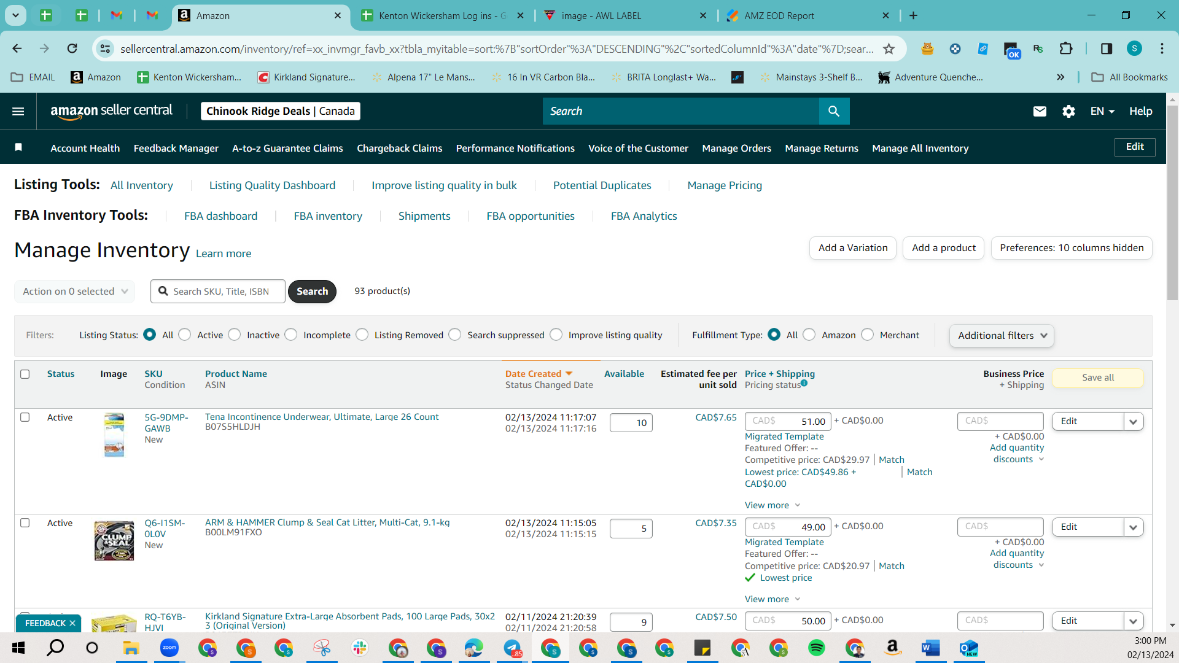Select the Listing Removed radio button
Image resolution: width=1179 pixels, height=663 pixels.
tap(362, 335)
